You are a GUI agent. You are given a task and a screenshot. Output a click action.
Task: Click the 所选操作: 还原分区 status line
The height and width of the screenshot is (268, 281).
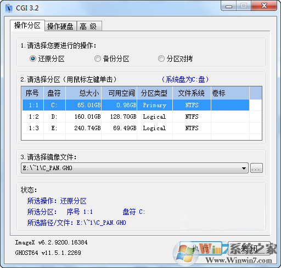(57, 201)
